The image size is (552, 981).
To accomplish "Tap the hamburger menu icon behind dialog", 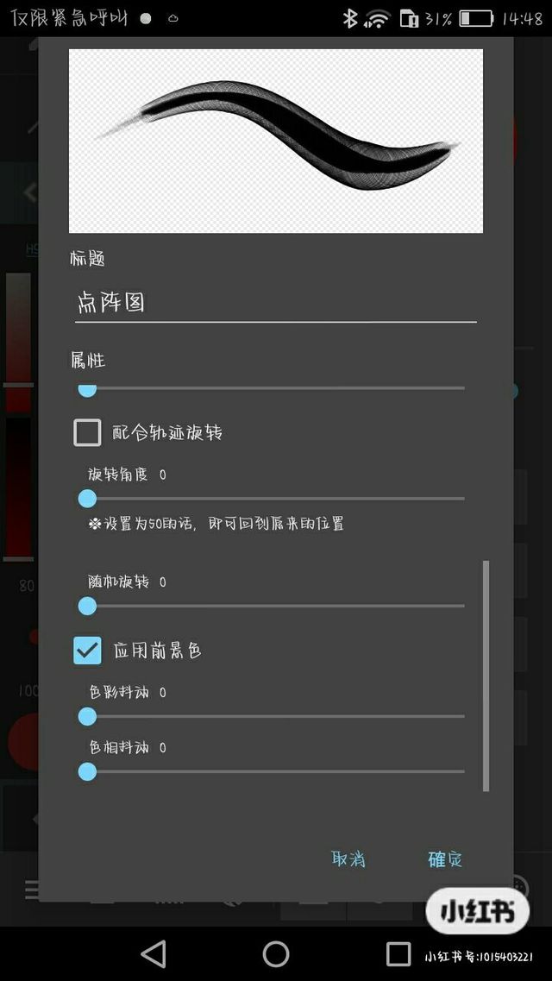I will pyautogui.click(x=31, y=889).
